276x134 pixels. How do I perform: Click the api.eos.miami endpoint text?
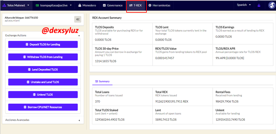pos(12,20)
